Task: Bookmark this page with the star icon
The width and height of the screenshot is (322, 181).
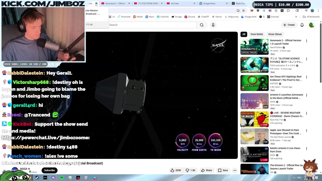Action: click(244, 11)
